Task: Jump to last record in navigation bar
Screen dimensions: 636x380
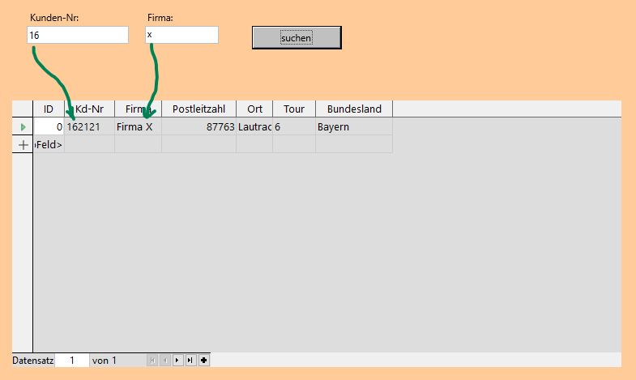Action: tap(190, 361)
